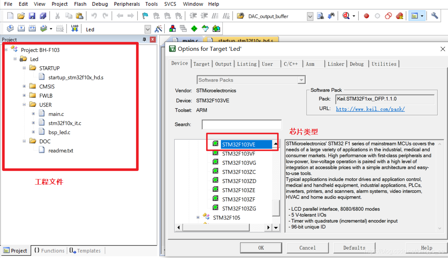Select readme.txt in project tree
Viewport: 448px width, 258px height.
tap(61, 150)
